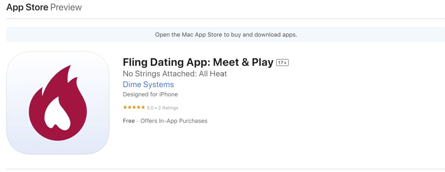Select the first star in the rating row
This screenshot has width=445, height=172.
125,107
